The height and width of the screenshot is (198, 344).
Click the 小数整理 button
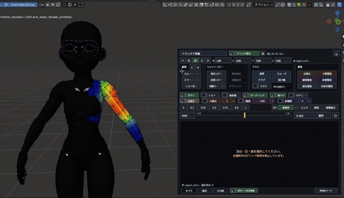click(x=327, y=74)
